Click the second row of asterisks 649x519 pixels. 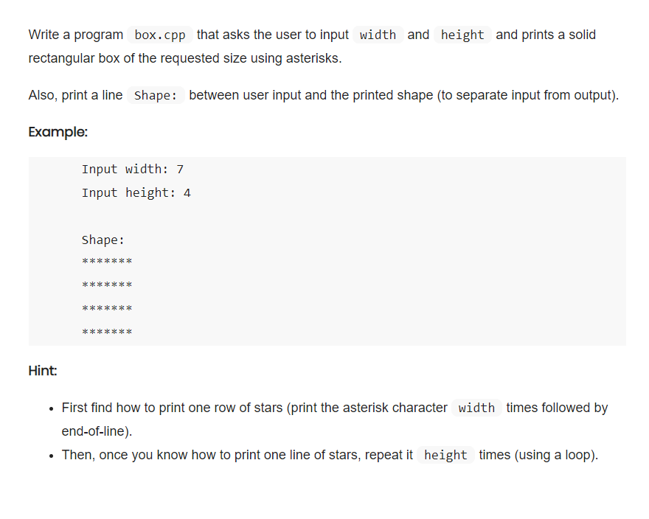tap(107, 285)
